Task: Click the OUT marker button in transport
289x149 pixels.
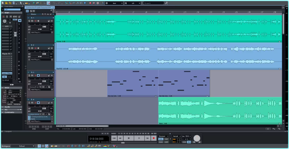Action: pyautogui.click(x=155, y=133)
